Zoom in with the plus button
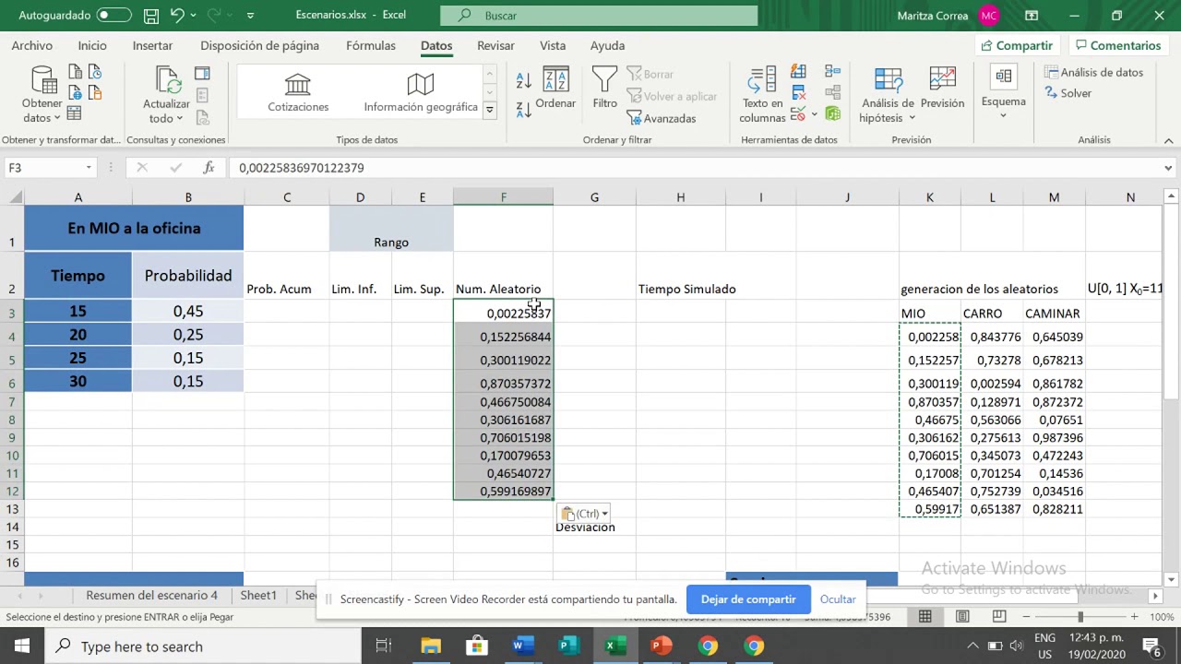The image size is (1181, 664). pyautogui.click(x=1136, y=617)
